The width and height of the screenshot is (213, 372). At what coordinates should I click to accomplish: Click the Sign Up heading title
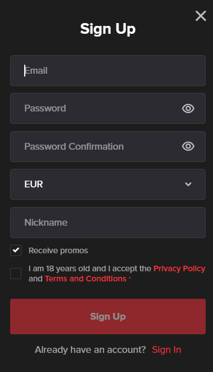coord(108,29)
